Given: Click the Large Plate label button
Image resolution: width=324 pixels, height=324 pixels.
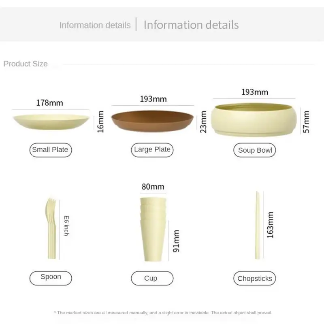Looking at the screenshot, I should click(x=152, y=150).
